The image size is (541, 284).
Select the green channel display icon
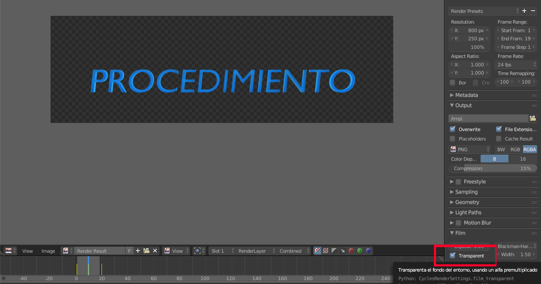[x=359, y=251]
